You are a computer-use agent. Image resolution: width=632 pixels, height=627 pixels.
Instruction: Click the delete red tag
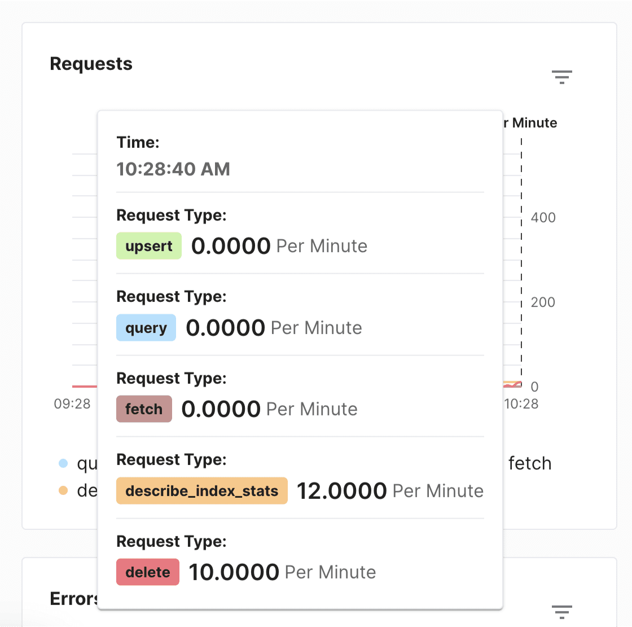[x=147, y=572]
